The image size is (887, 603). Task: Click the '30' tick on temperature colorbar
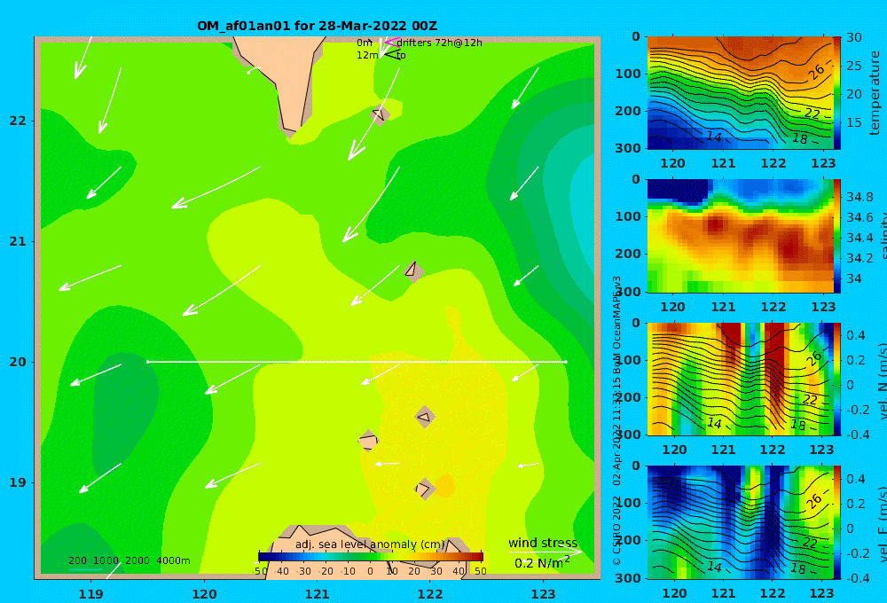point(854,38)
